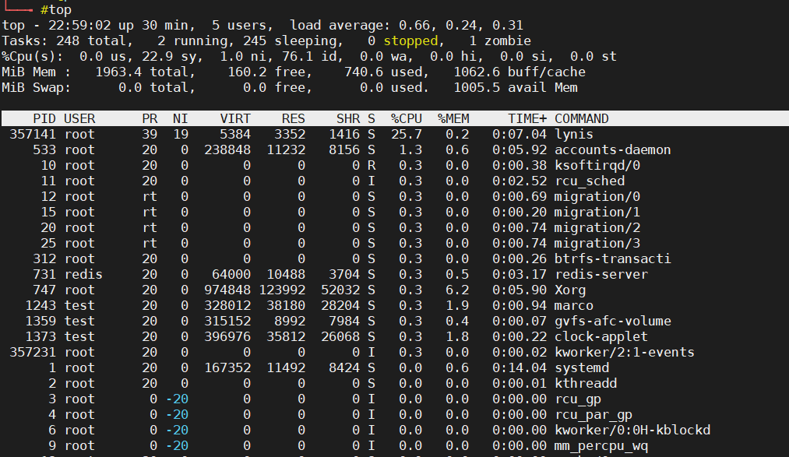
Task: Click the rcu_par_gp process name
Action: coord(594,415)
